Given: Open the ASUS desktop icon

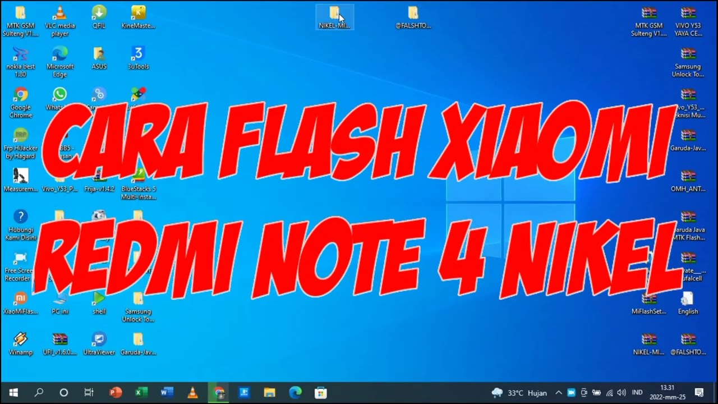Looking at the screenshot, I should click(99, 58).
